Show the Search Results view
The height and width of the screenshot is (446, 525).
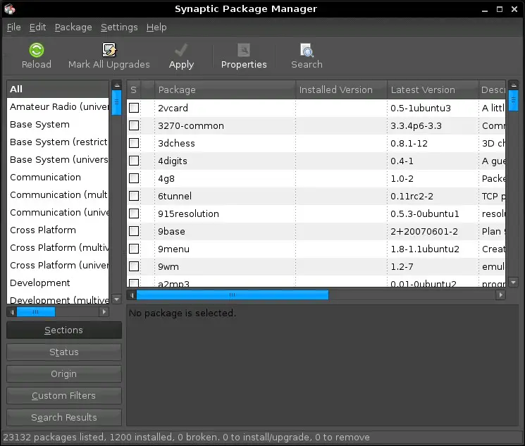coord(64,417)
